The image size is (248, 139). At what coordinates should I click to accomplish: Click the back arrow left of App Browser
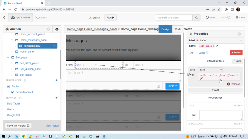point(4,17)
